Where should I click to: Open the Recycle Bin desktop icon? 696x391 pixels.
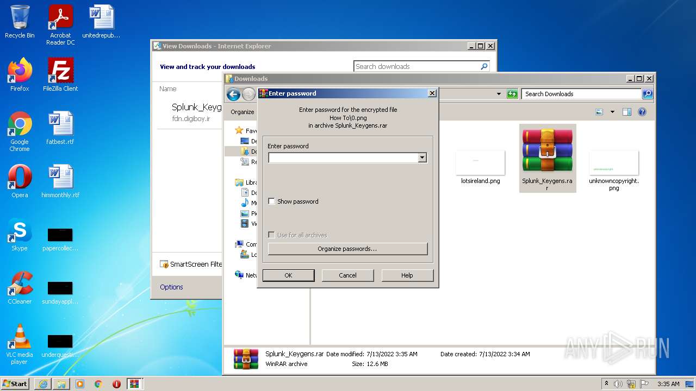click(x=20, y=22)
